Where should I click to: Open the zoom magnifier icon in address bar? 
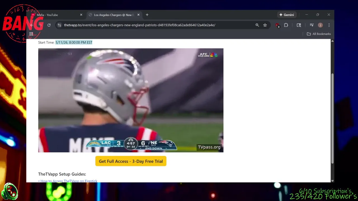pyautogui.click(x=257, y=25)
